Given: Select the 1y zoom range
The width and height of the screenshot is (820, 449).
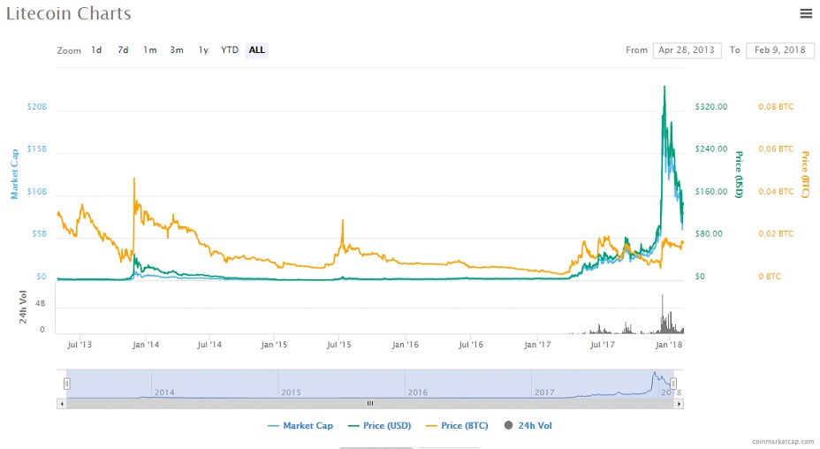Looking at the screenshot, I should click(203, 50).
